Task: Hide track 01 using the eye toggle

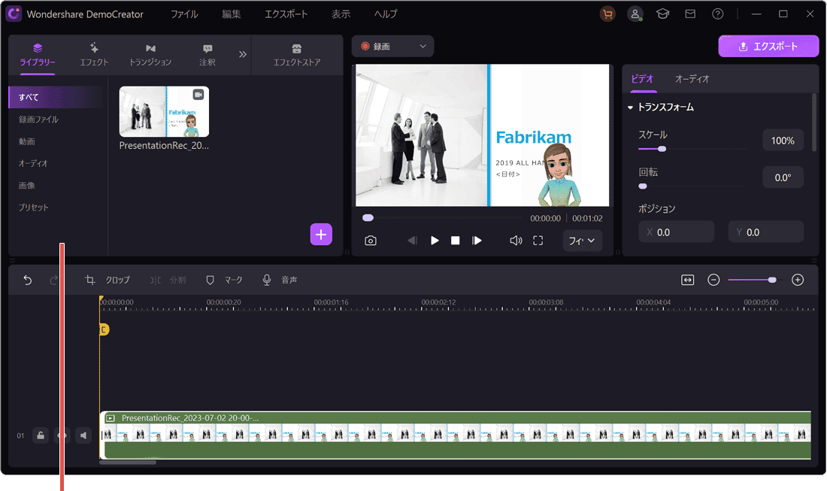Action: pyautogui.click(x=62, y=435)
